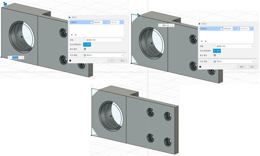260x156 pixels.
Task: Click blue 선택 button in 0.00 mm dialog
Action: (x=87, y=45)
